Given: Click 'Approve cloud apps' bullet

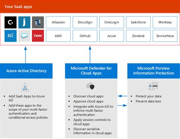Looking at the screenshot, I should click(88, 101).
